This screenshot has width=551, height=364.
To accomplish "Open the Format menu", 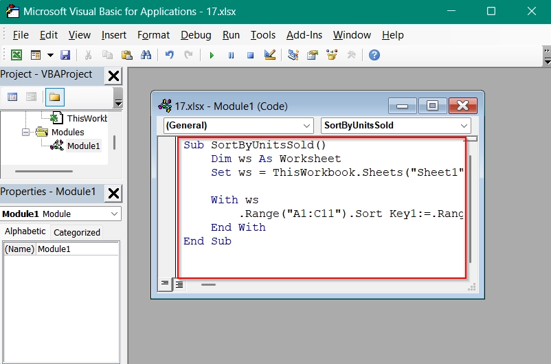I will point(153,35).
